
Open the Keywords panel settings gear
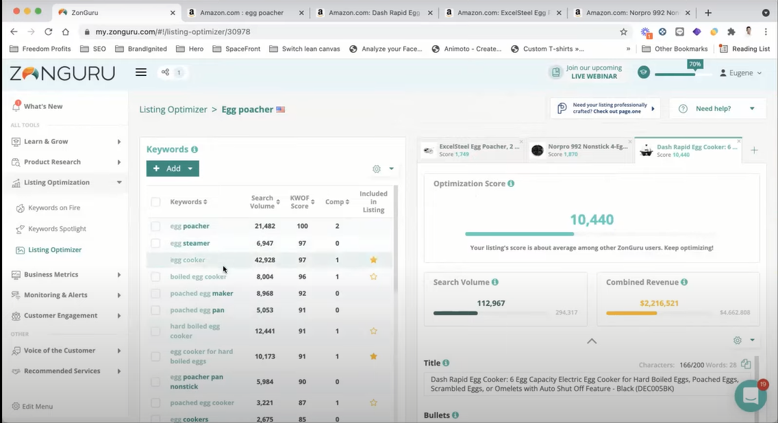click(377, 169)
